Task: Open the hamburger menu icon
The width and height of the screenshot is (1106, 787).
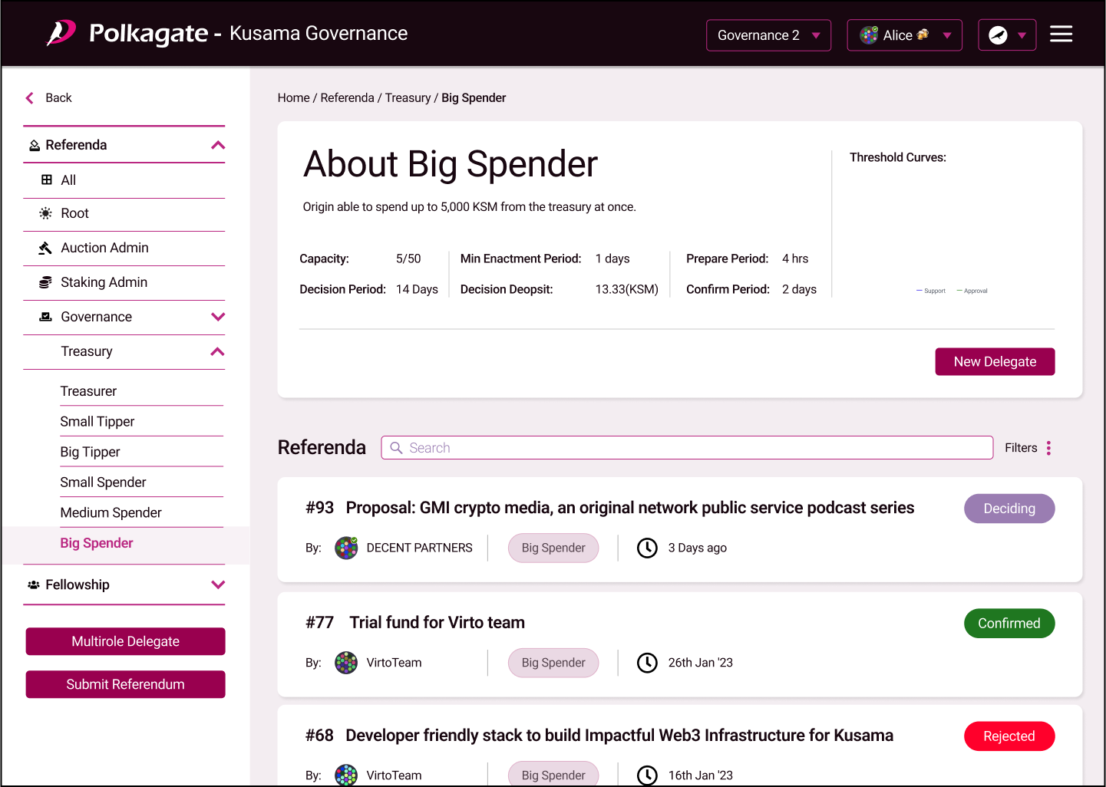Action: (1061, 34)
